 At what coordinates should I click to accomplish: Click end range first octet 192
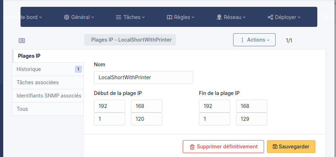[x=214, y=106]
